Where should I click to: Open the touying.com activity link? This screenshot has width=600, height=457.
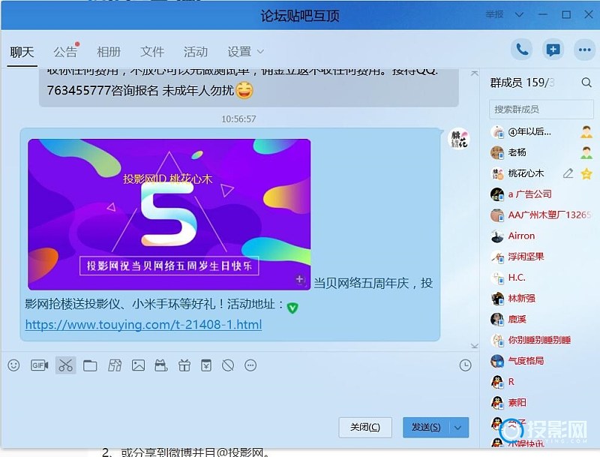click(x=143, y=325)
